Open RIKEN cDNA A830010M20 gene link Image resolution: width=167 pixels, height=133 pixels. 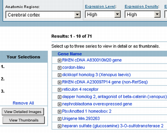tap(92, 60)
